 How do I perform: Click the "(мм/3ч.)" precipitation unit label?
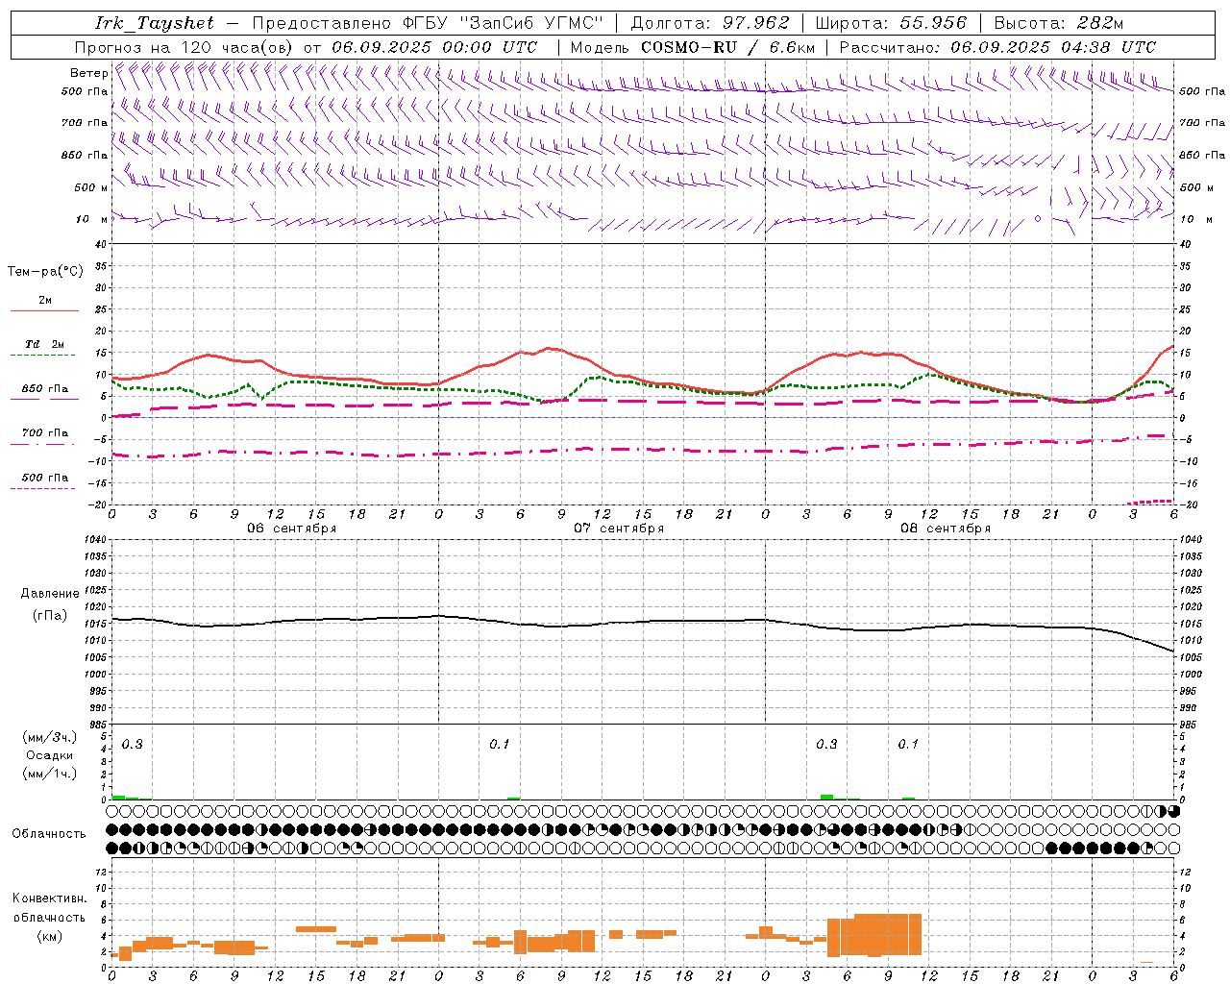(x=50, y=738)
